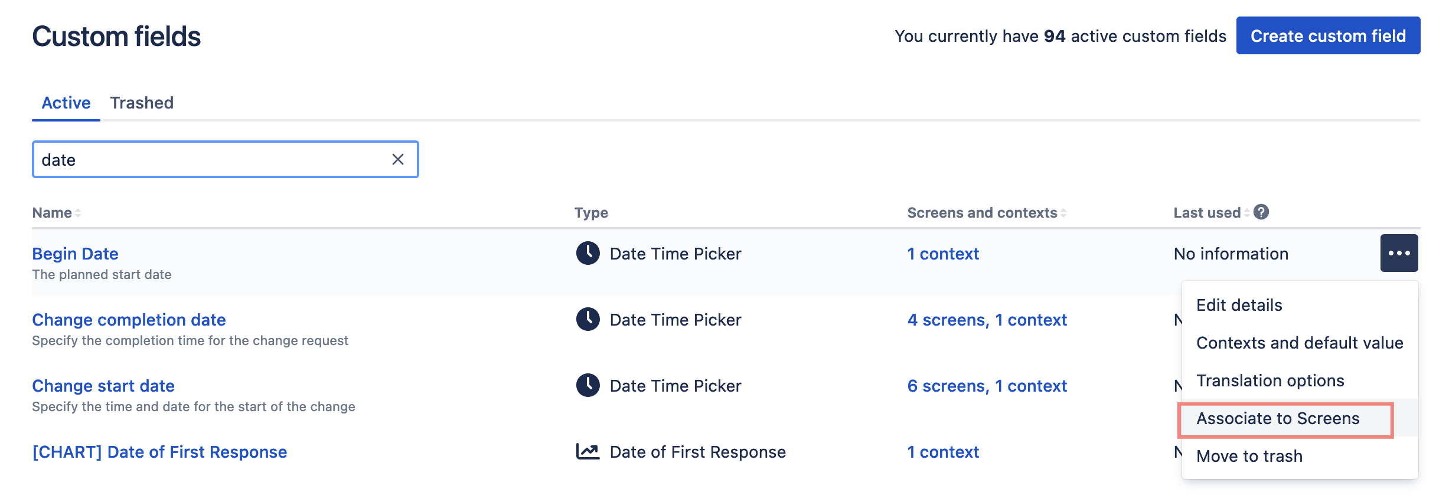Image resolution: width=1449 pixels, height=499 pixels.
Task: Choose Associate to Screens menu option
Action: click(x=1278, y=419)
